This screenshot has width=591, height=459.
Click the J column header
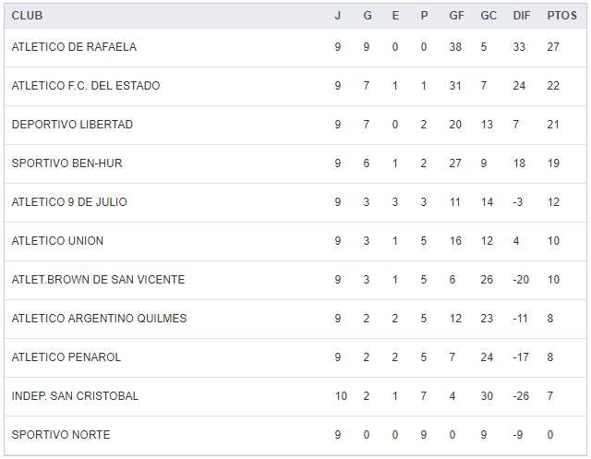[x=337, y=16]
